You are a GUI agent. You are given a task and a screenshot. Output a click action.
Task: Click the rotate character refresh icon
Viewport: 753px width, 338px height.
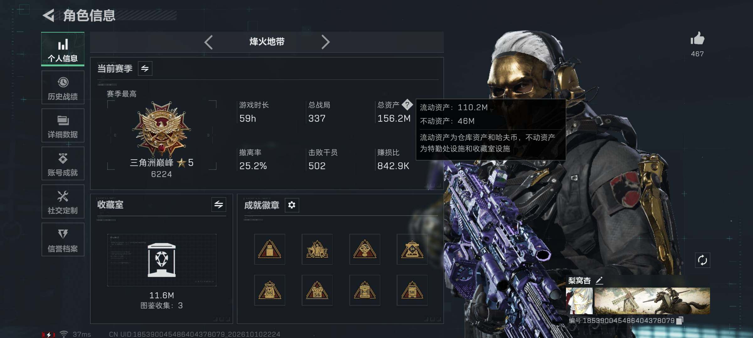pos(702,260)
